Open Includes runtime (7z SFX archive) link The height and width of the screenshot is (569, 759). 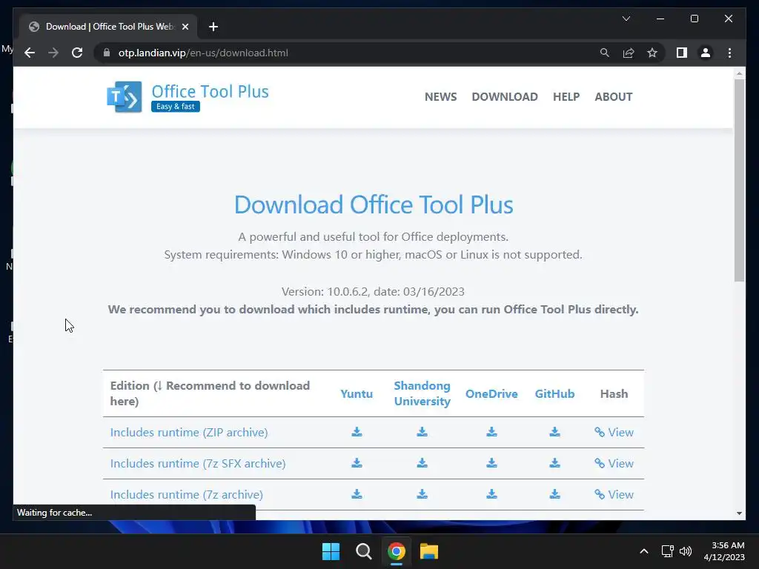click(197, 463)
